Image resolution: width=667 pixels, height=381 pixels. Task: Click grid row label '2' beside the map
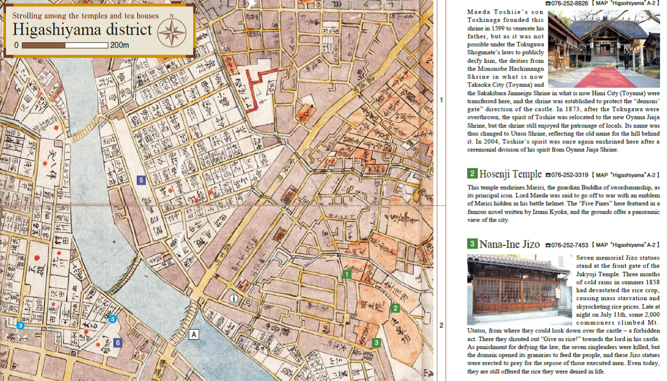[x=441, y=326]
